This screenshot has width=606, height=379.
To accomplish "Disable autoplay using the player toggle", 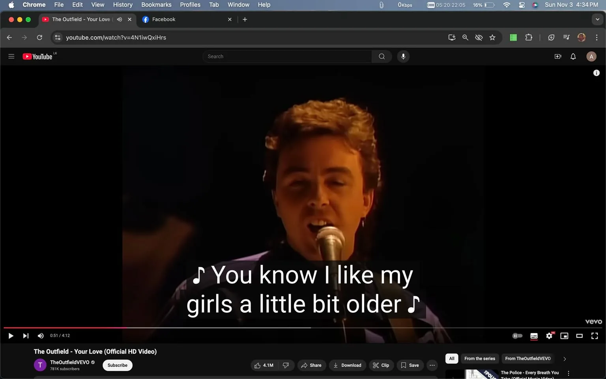I will coord(517,336).
